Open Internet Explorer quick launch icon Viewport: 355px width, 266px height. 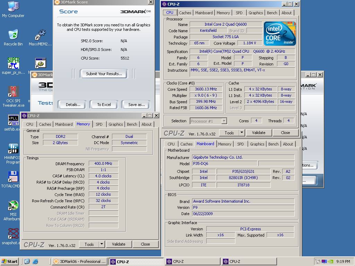point(35,261)
